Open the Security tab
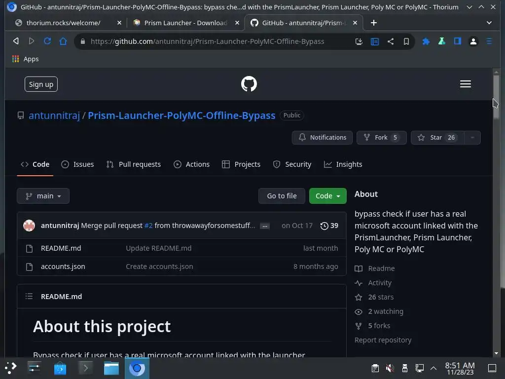 tap(292, 164)
